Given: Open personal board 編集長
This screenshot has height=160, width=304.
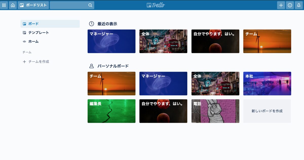Looking at the screenshot, I should coord(111,111).
